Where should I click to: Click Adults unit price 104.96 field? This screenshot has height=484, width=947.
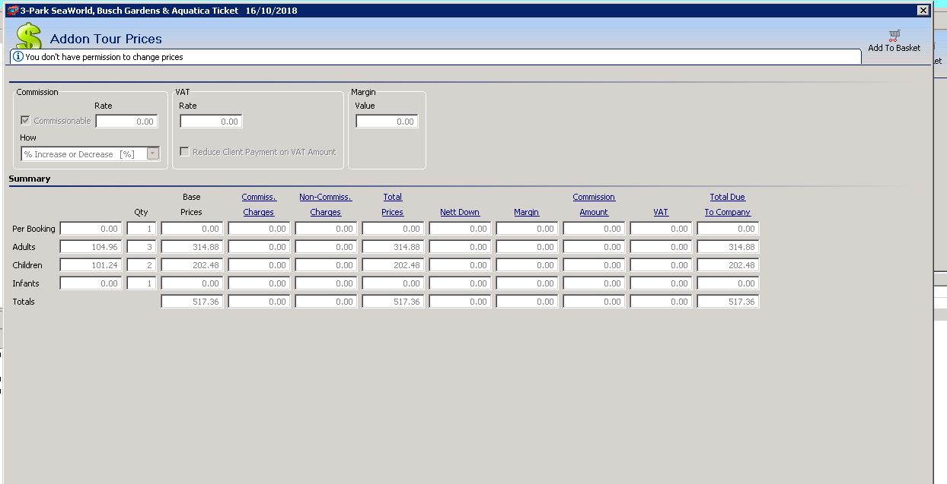91,247
